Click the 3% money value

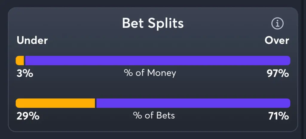coord(25,73)
